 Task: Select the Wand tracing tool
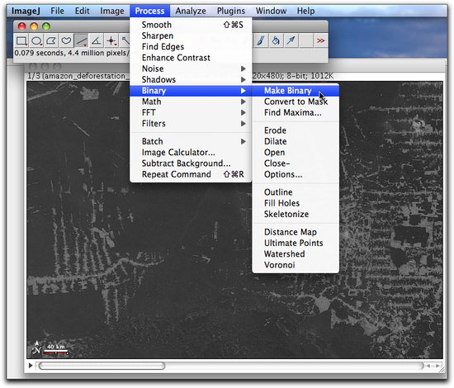(x=125, y=40)
